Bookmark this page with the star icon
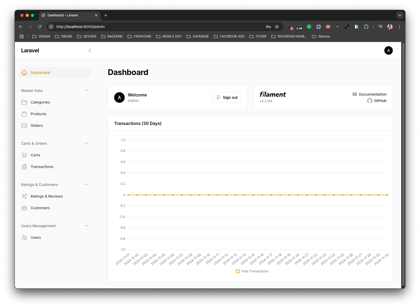This screenshot has height=308, width=420. [277, 27]
